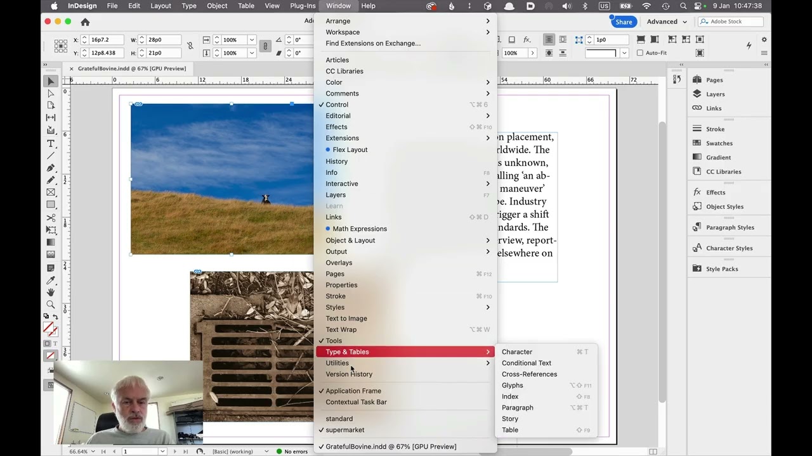The height and width of the screenshot is (456, 812).
Task: Select the Direct Selection tool
Action: coord(51,94)
